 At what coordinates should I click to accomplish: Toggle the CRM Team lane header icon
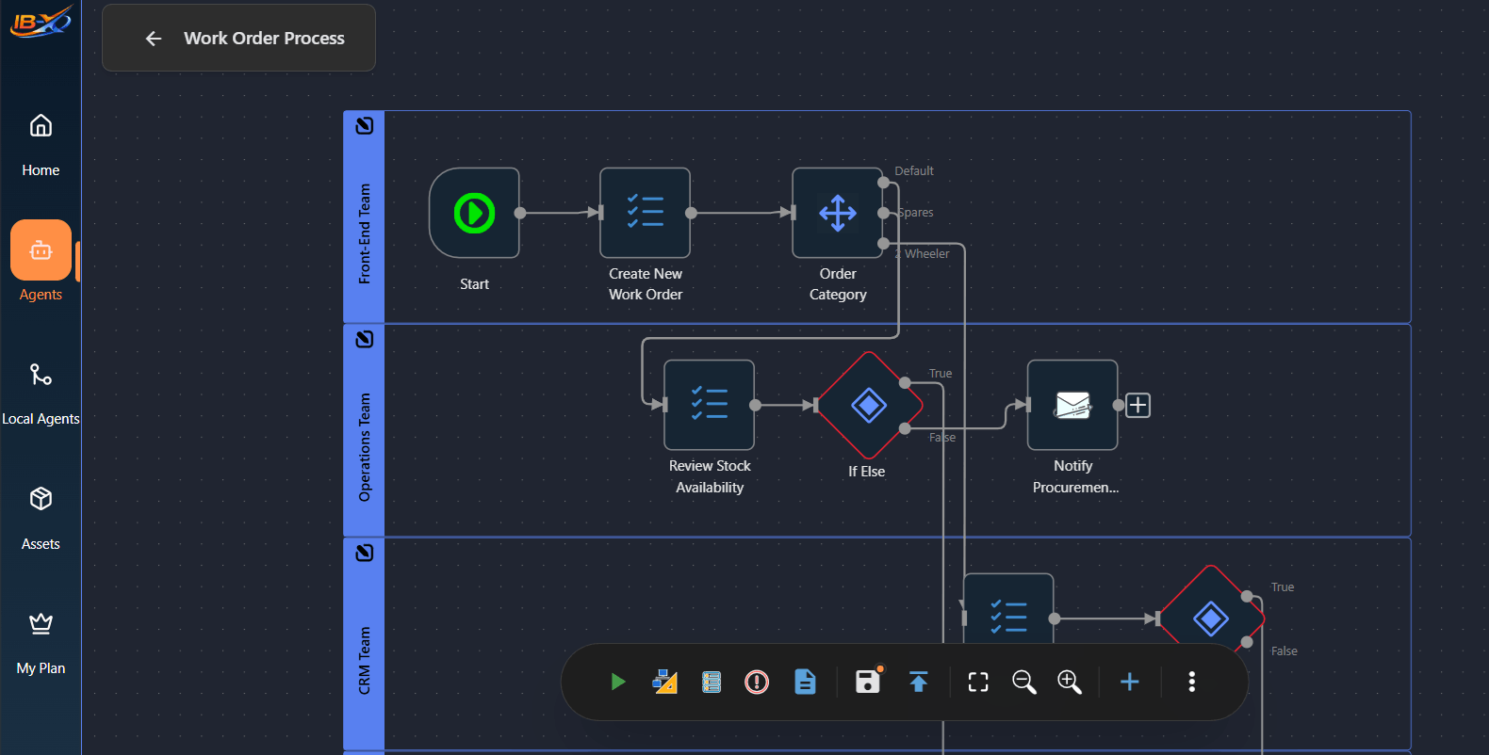click(x=365, y=553)
